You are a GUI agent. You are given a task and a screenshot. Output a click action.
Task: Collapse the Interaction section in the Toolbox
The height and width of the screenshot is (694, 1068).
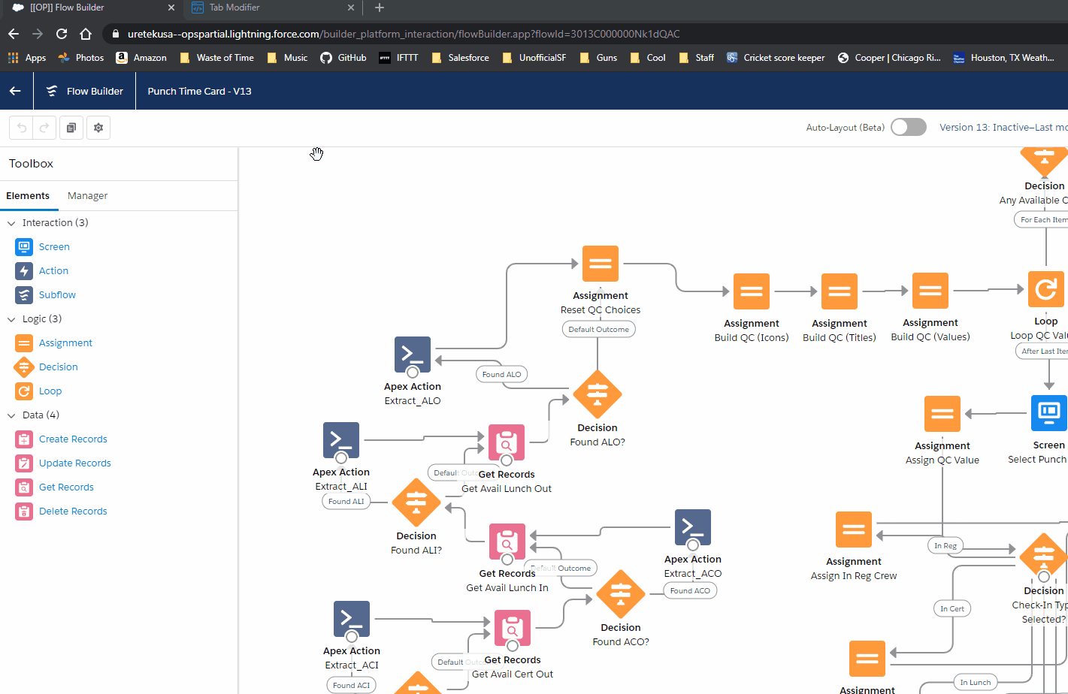pos(11,222)
